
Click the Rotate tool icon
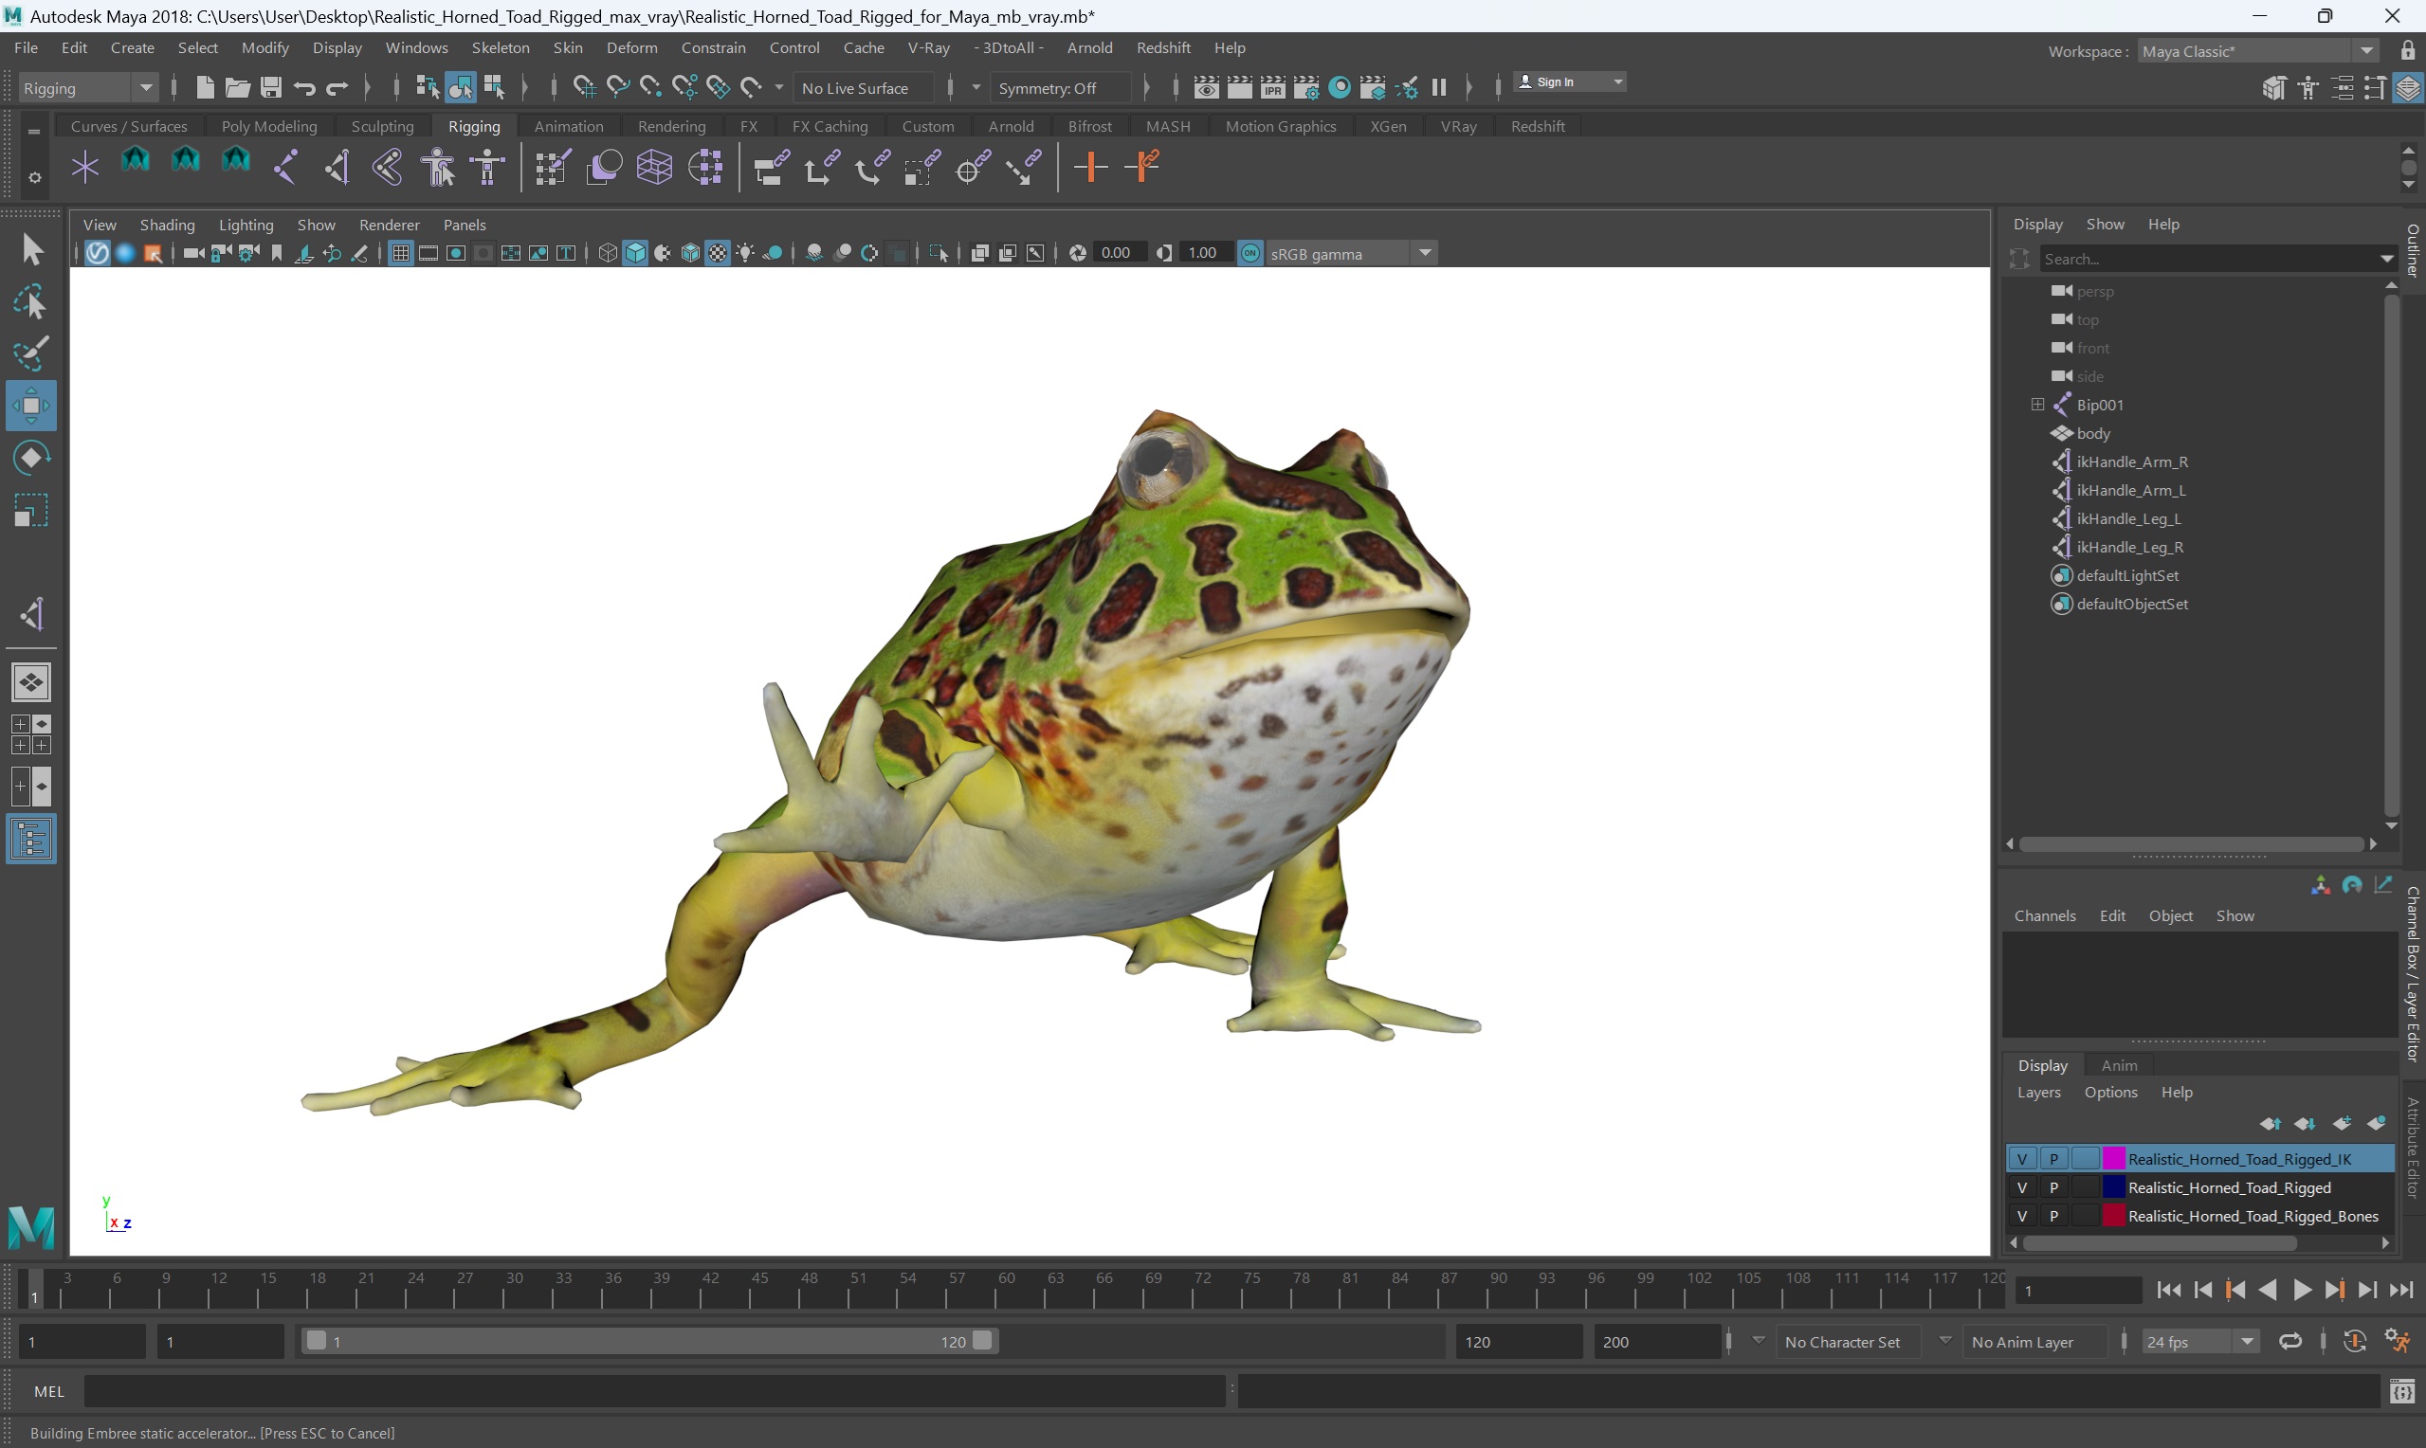(33, 459)
